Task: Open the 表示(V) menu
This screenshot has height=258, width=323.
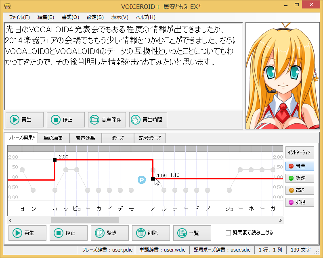Action: tap(120, 17)
